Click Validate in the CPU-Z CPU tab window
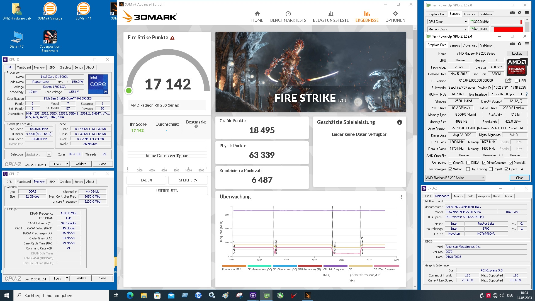 tap(81, 164)
